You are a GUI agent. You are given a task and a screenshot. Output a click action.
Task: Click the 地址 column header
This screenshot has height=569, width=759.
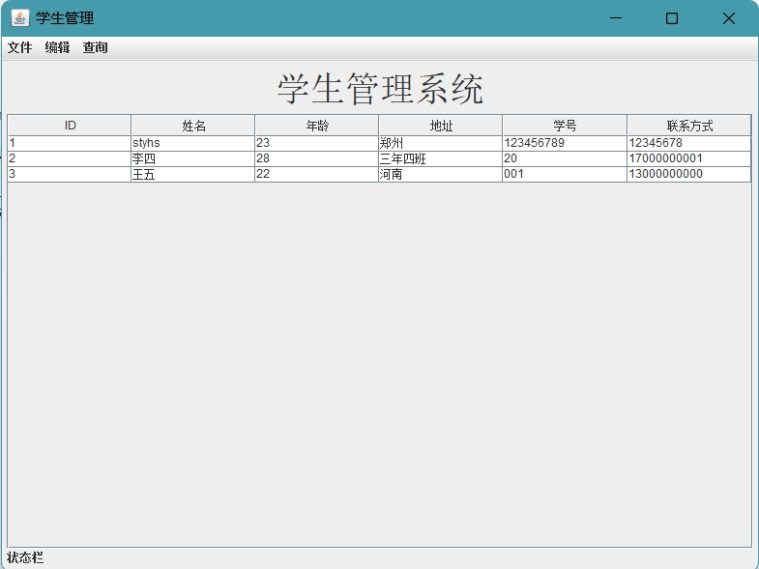tap(441, 126)
